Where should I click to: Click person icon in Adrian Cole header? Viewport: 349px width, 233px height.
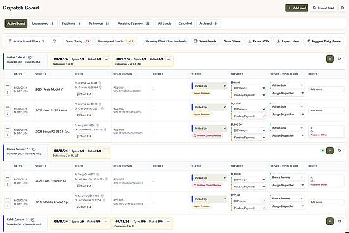click(339, 59)
